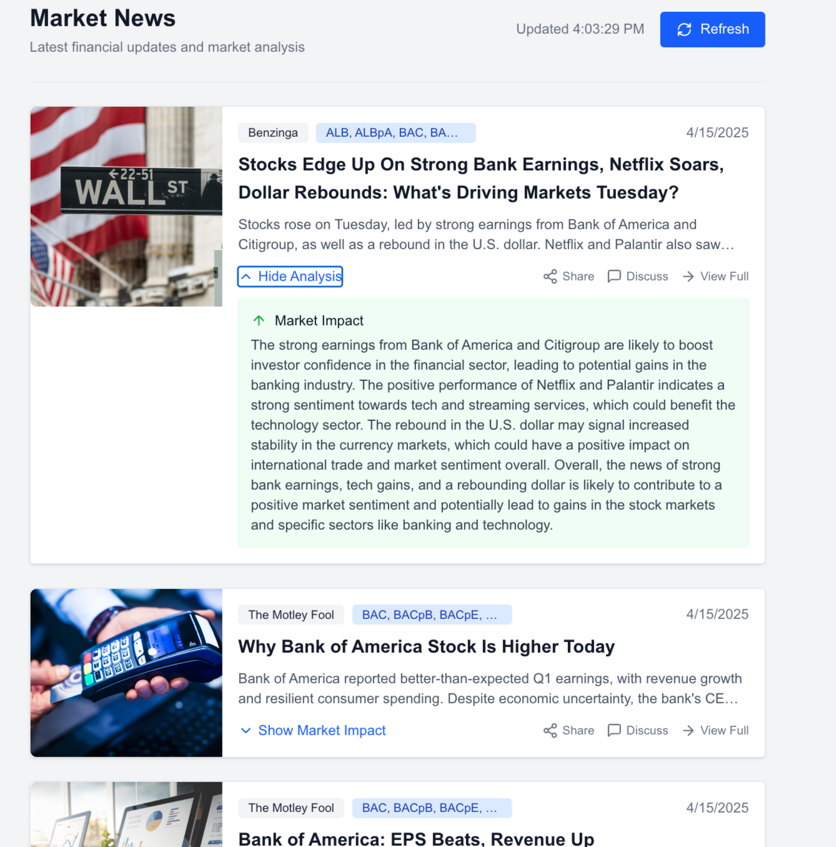Click the first The Motley Fool source tag
Viewport: 836px width, 847px height.
(291, 615)
